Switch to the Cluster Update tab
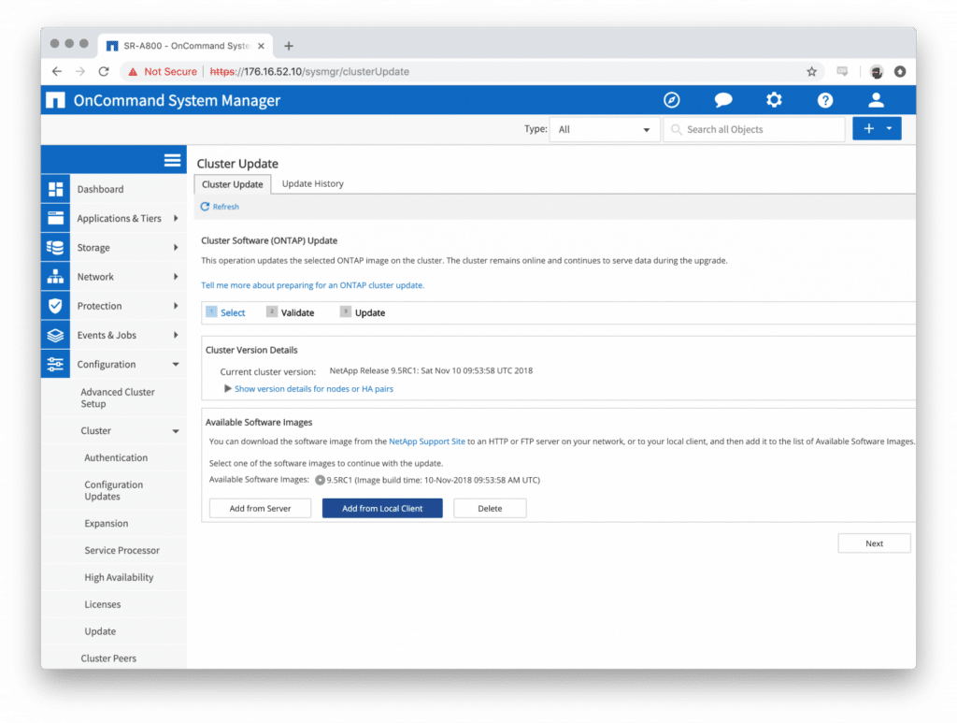Image resolution: width=957 pixels, height=723 pixels. pyautogui.click(x=232, y=184)
